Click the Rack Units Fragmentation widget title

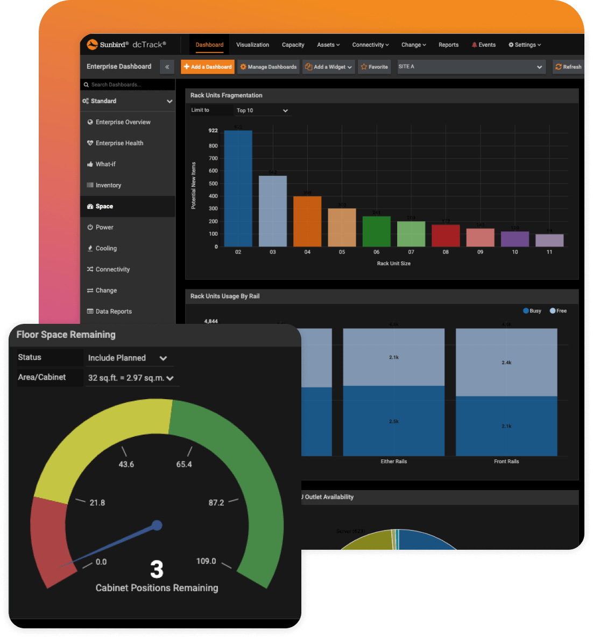pyautogui.click(x=227, y=95)
